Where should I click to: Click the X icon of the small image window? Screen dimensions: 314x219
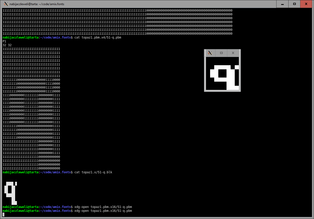210,53
